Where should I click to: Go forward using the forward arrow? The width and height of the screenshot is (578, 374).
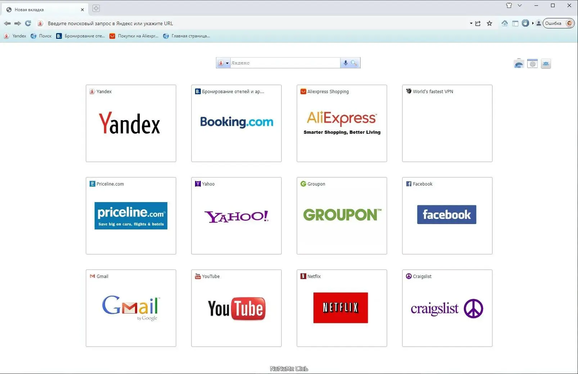[x=18, y=23]
